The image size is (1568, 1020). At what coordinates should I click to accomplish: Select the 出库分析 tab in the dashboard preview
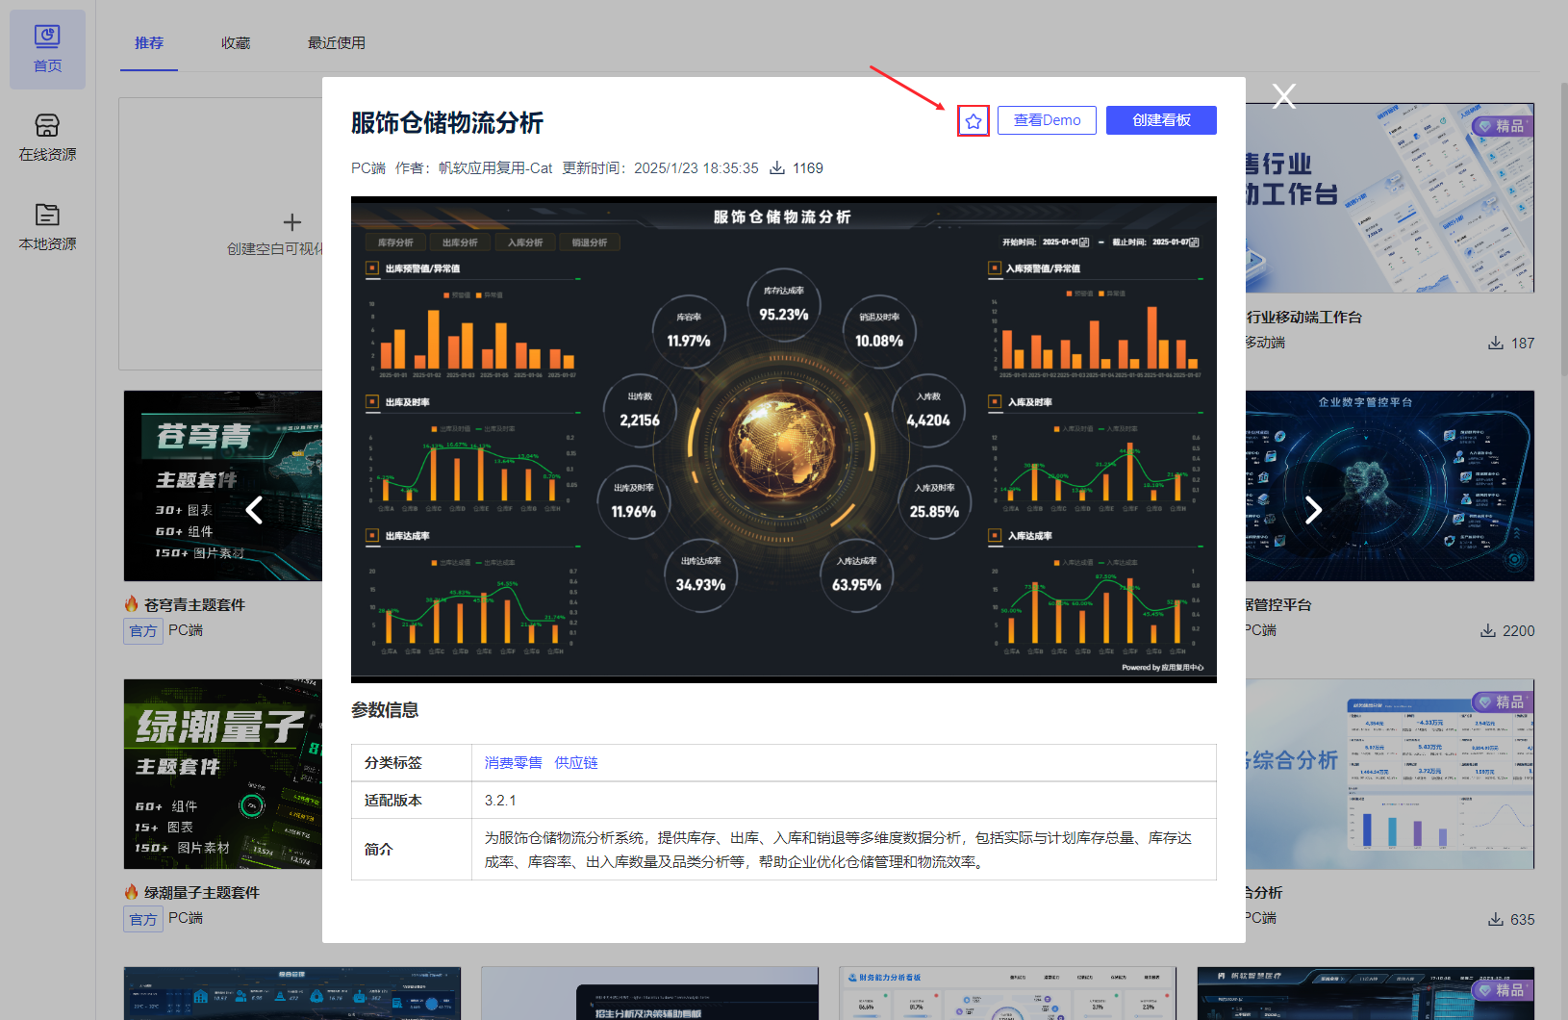(x=460, y=242)
